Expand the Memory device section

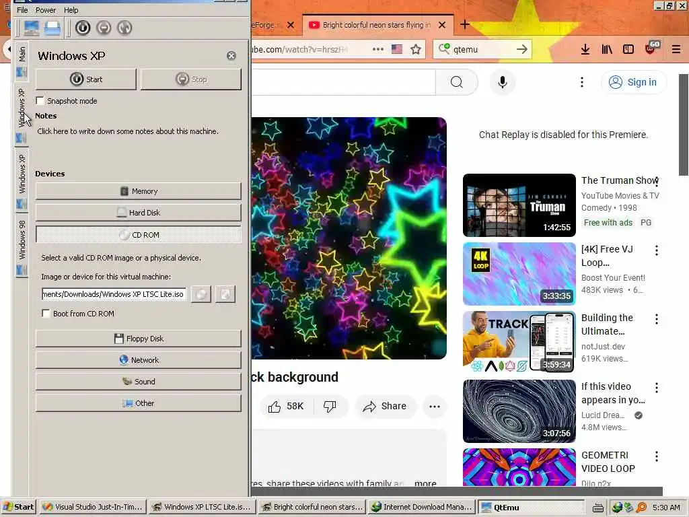(138, 191)
